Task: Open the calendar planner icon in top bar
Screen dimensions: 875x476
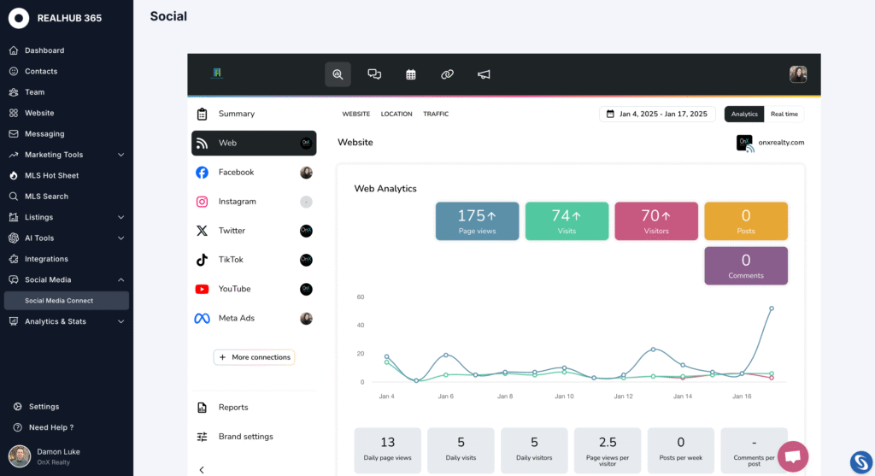Action: point(411,74)
